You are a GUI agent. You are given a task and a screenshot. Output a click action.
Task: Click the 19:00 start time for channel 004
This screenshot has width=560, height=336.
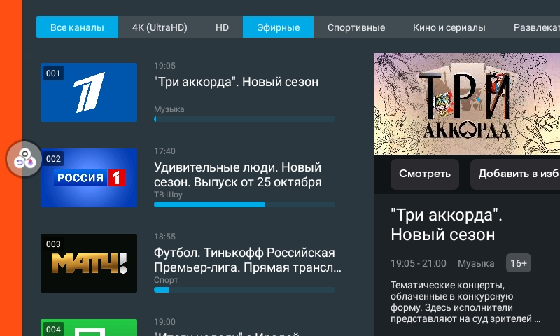point(164,322)
